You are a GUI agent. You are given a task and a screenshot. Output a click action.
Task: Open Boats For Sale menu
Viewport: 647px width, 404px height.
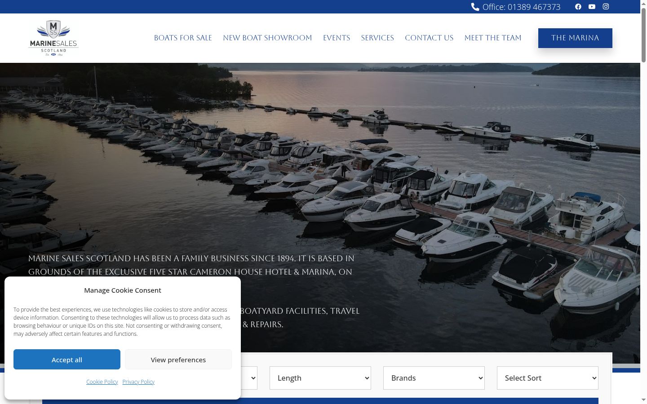pos(183,38)
